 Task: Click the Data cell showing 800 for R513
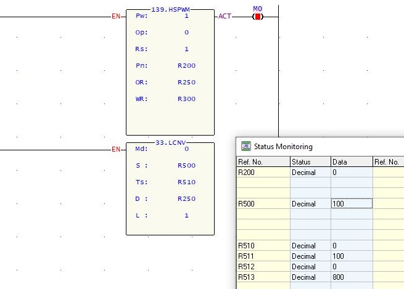click(351, 277)
